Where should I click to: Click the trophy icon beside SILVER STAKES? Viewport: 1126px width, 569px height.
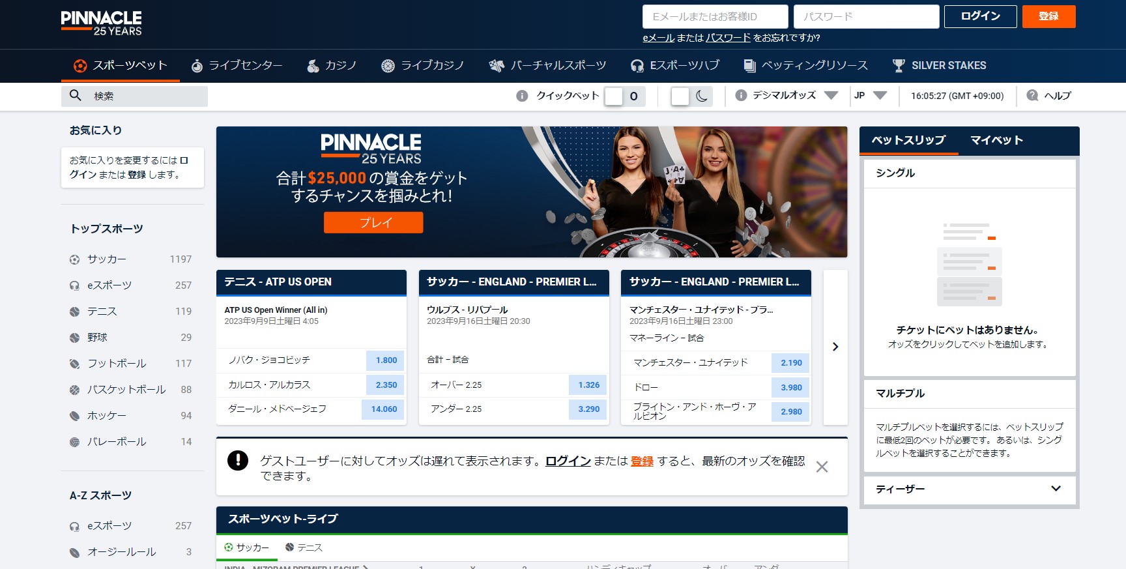[x=899, y=66]
